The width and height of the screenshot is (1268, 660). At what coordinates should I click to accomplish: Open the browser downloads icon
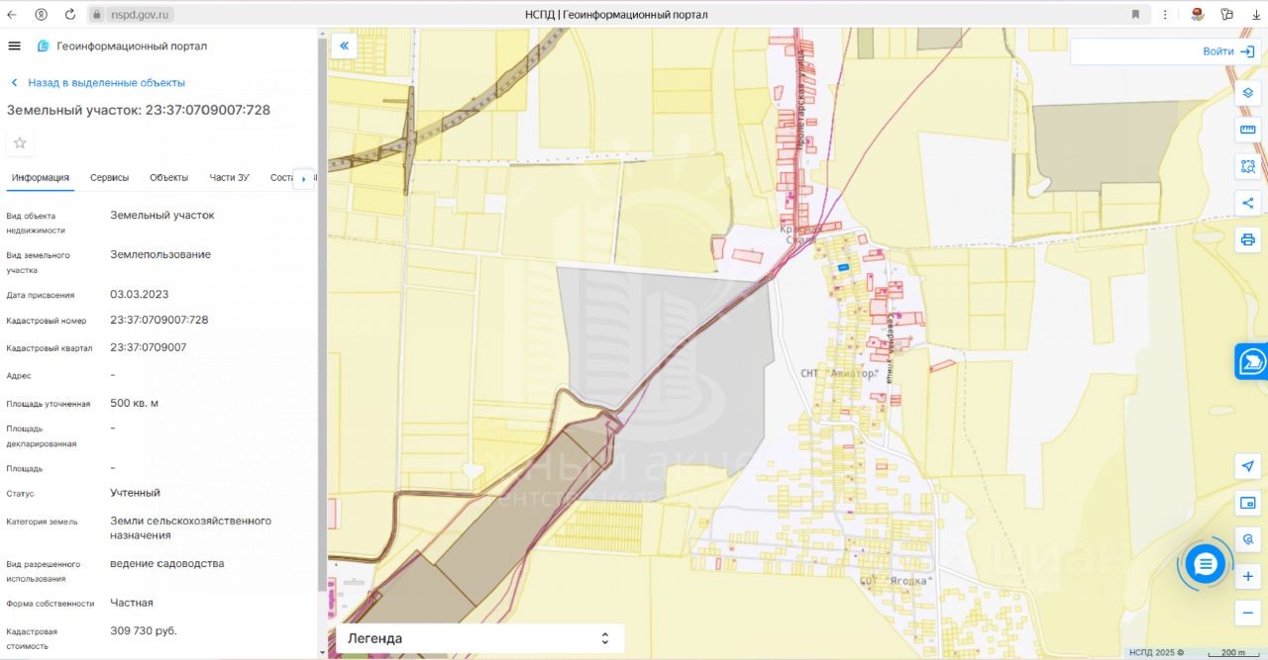click(1255, 15)
